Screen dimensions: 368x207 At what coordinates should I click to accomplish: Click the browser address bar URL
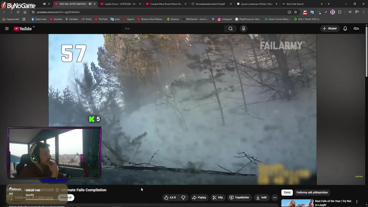click(58, 12)
